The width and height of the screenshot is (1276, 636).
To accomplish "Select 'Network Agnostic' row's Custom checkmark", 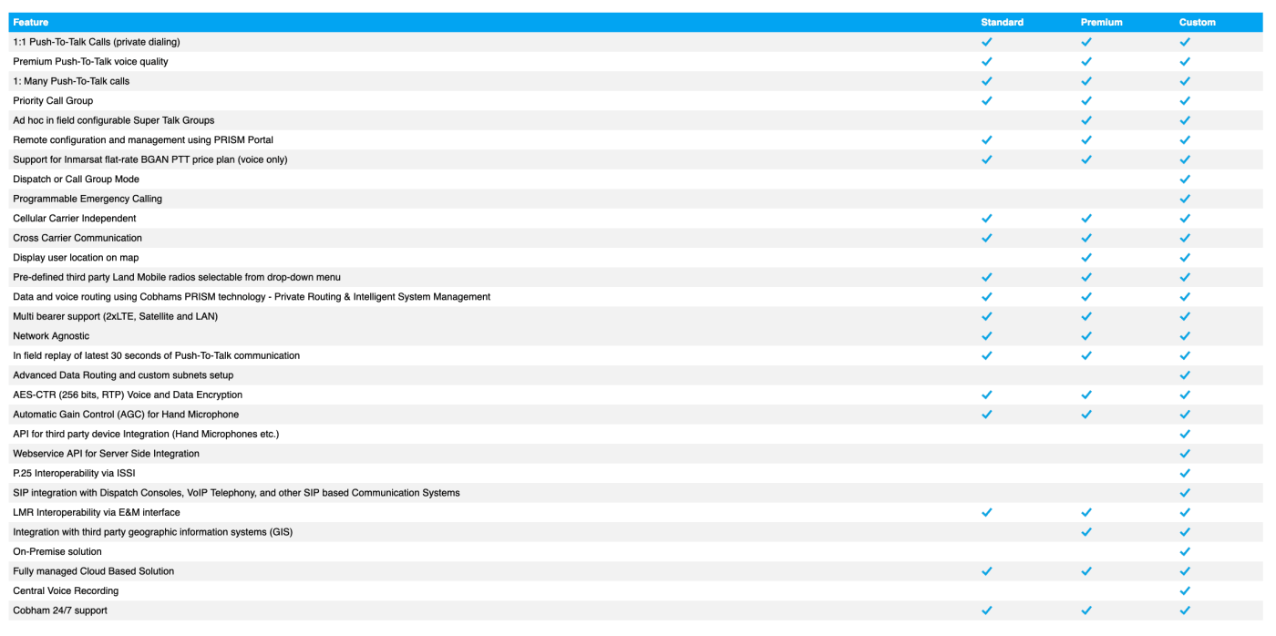I will 1185,336.
